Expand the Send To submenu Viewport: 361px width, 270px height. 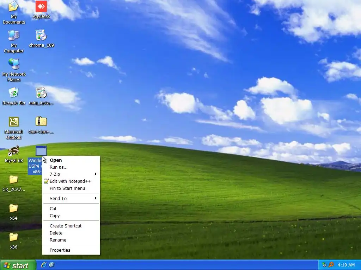coord(71,198)
